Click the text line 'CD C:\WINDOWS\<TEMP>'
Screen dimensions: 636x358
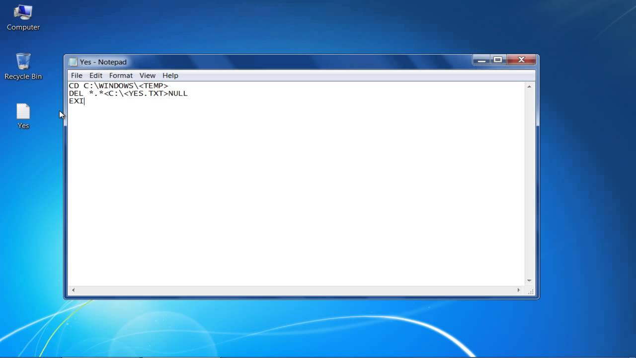(118, 86)
